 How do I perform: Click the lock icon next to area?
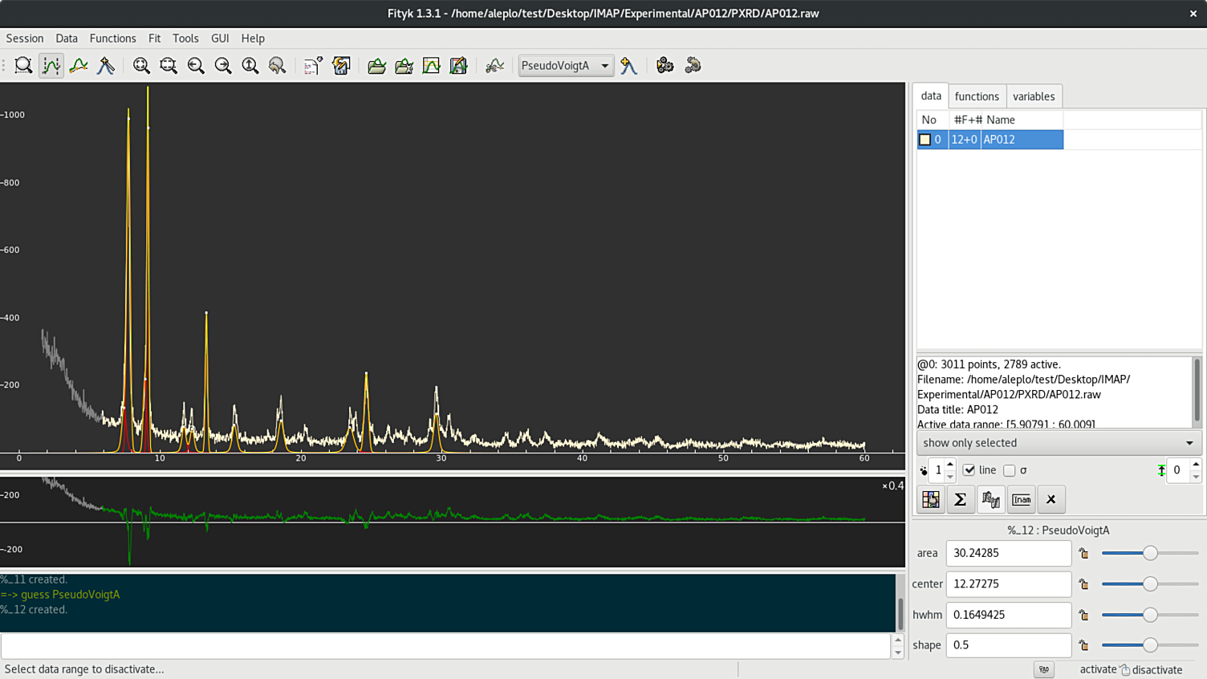pos(1083,553)
